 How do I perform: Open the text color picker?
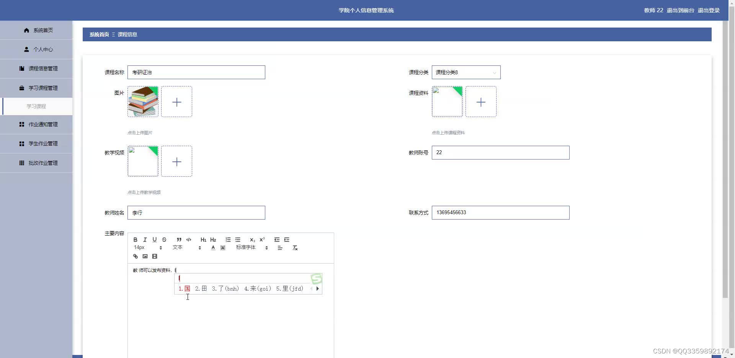click(x=213, y=248)
